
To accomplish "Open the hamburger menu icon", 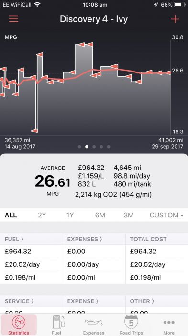I will pyautogui.click(x=13, y=19).
